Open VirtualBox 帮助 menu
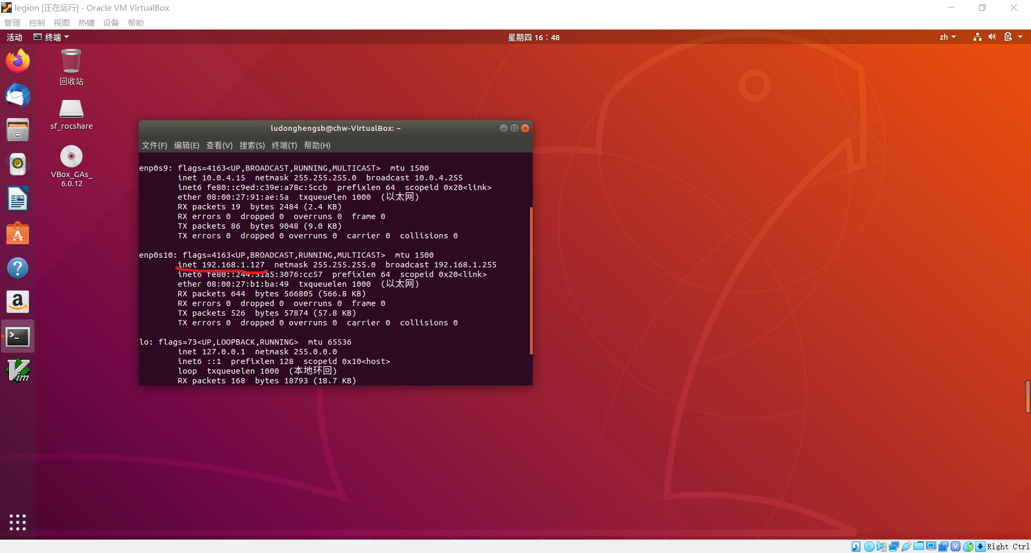This screenshot has height=553, width=1031. [136, 23]
